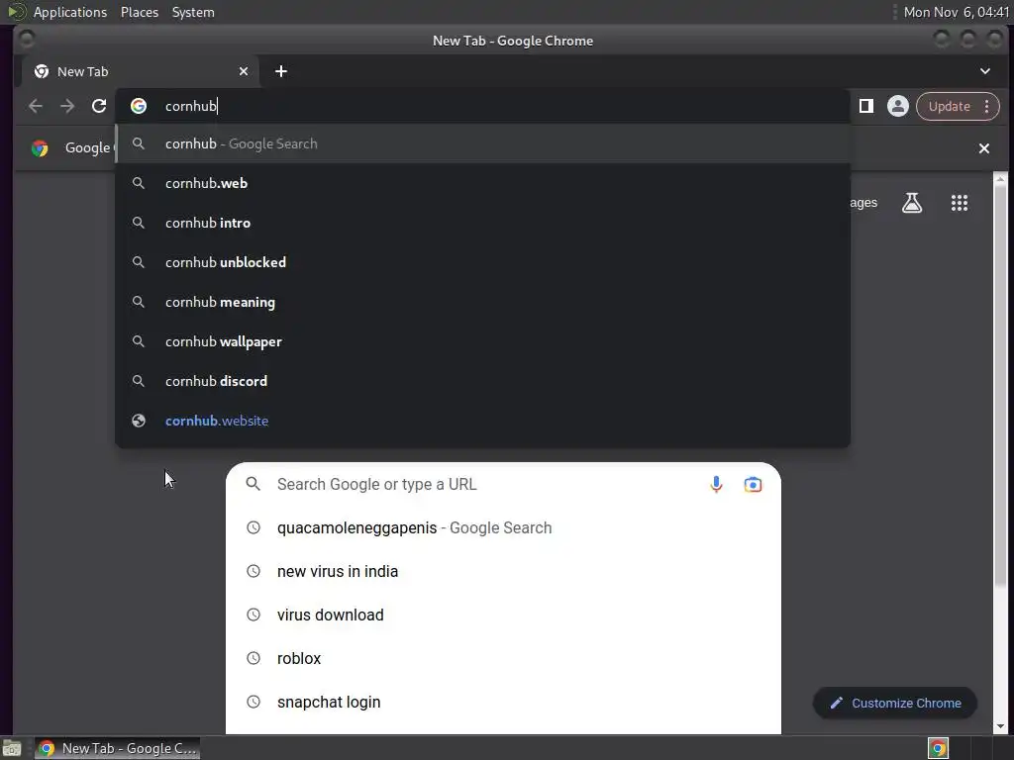Choose the 'cornhub meaning' suggestion

[x=482, y=302]
